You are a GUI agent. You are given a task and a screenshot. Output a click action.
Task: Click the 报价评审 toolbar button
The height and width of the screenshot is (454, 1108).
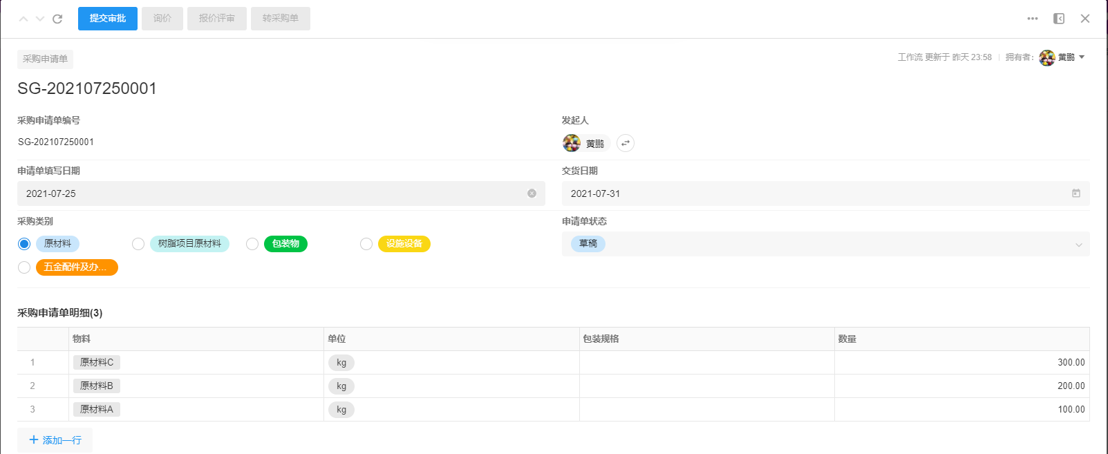[x=217, y=19]
